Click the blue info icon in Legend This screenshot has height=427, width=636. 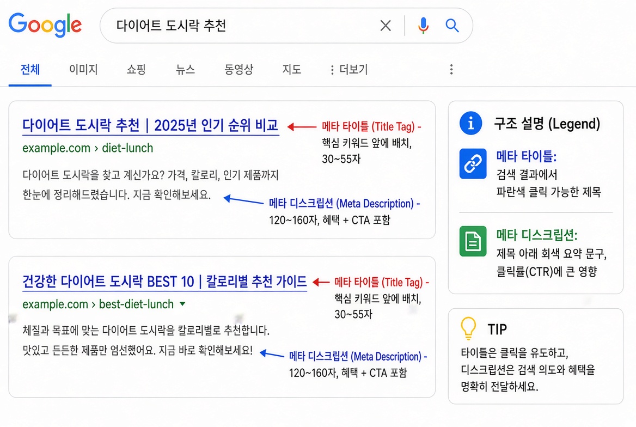tap(470, 123)
